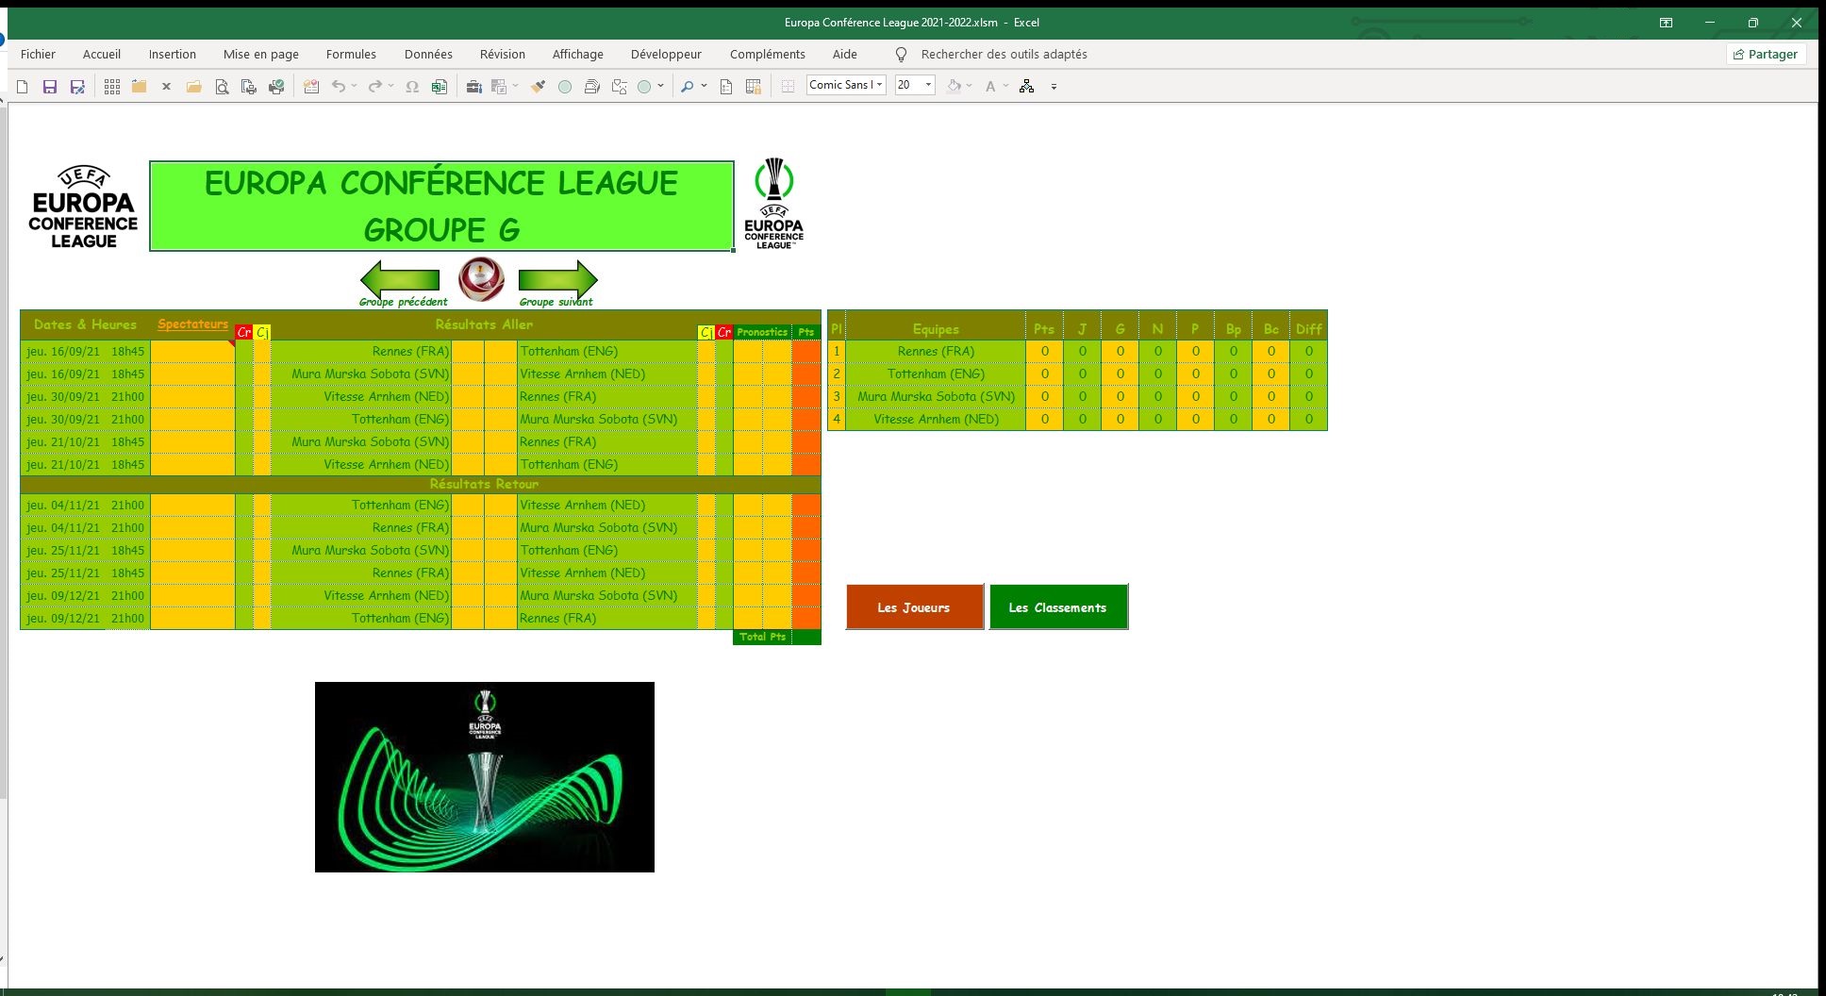Click the Undo arrow icon
This screenshot has height=996, width=1826.
[x=338, y=87]
